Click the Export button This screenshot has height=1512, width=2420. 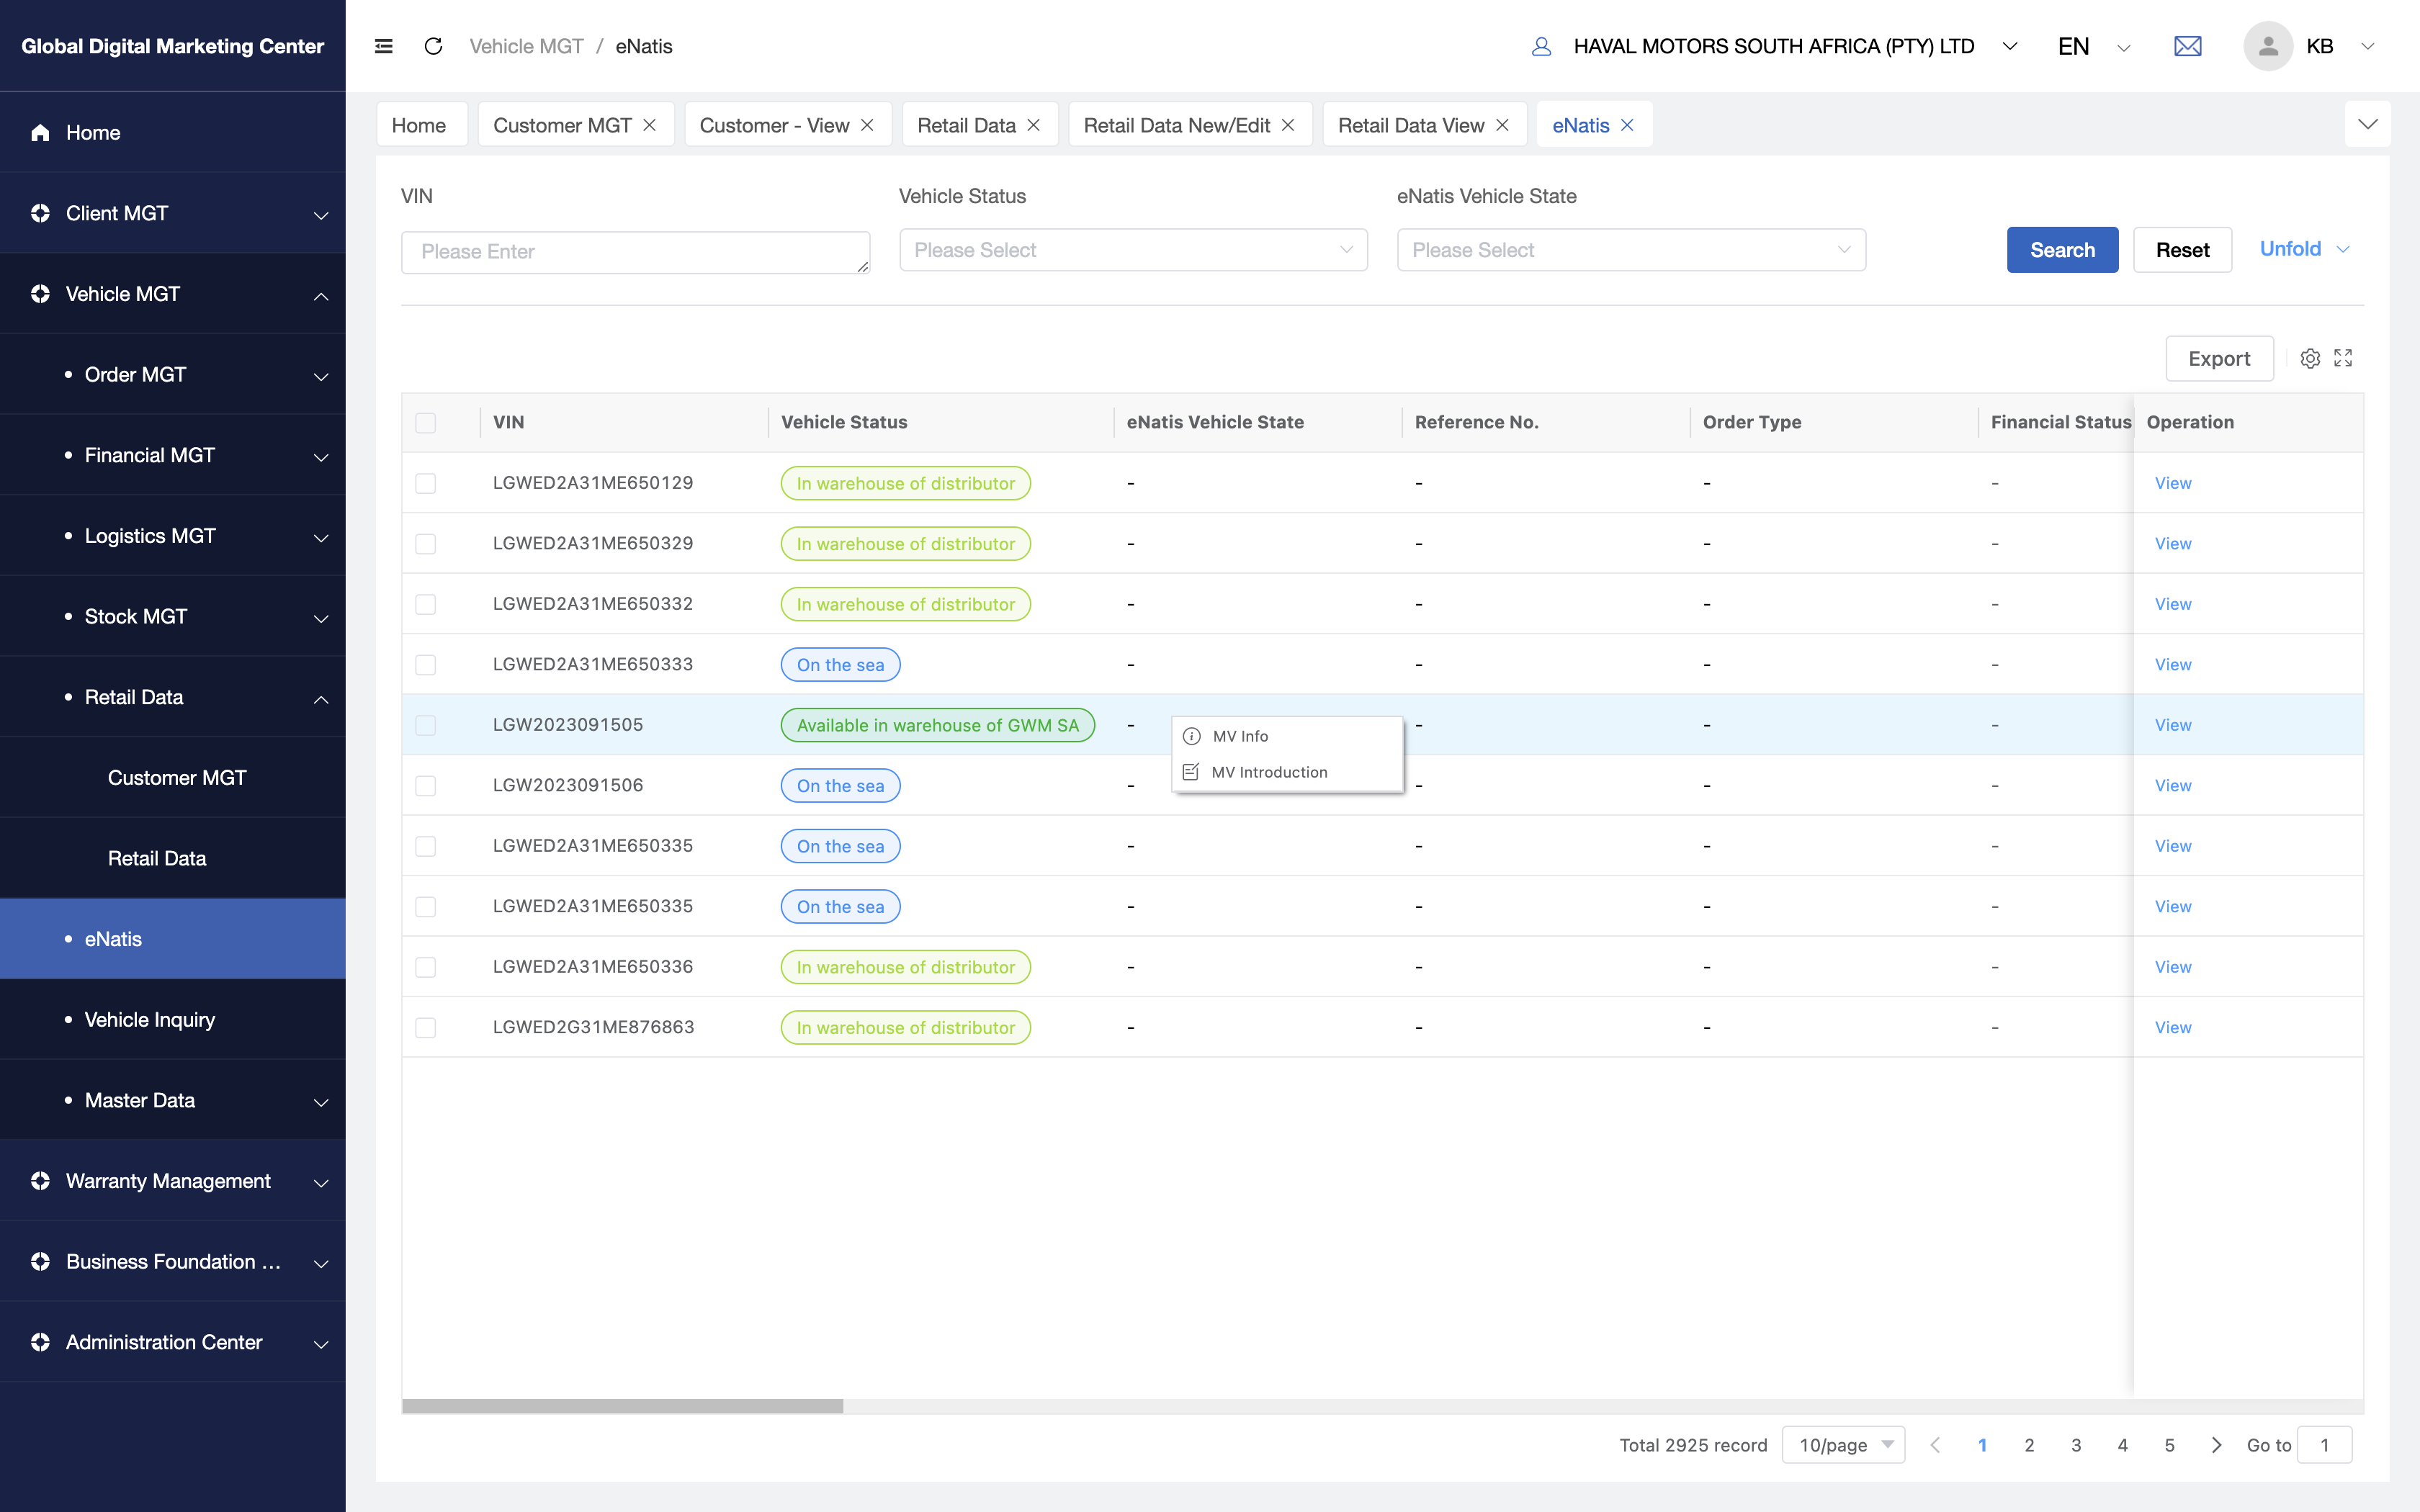point(2219,358)
